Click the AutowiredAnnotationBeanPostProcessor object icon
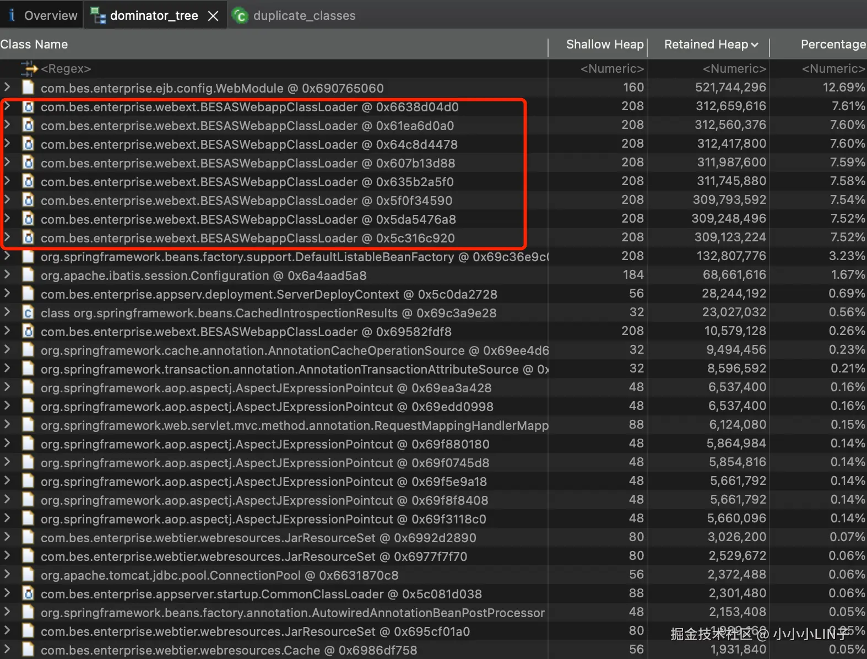Screen dimensions: 867x659 pos(28,612)
